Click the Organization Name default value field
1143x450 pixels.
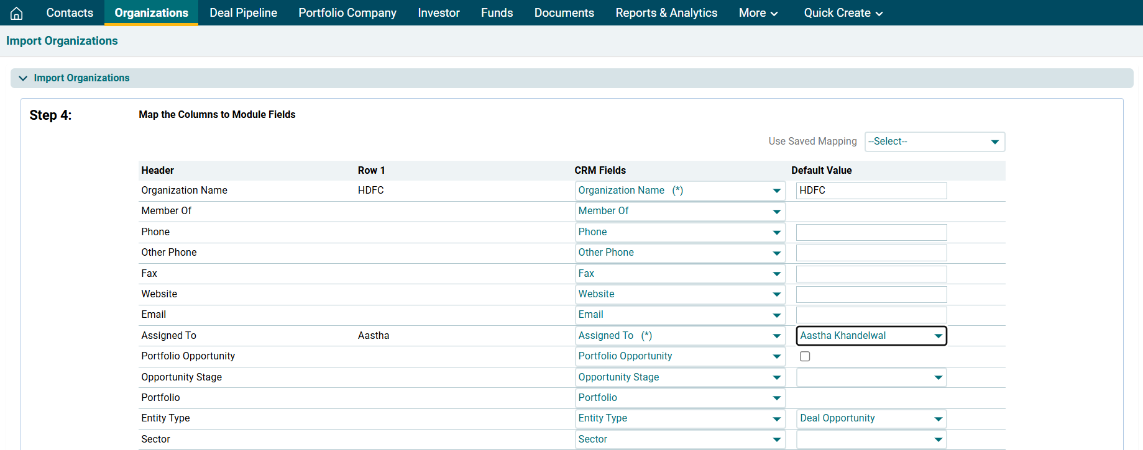pos(871,191)
